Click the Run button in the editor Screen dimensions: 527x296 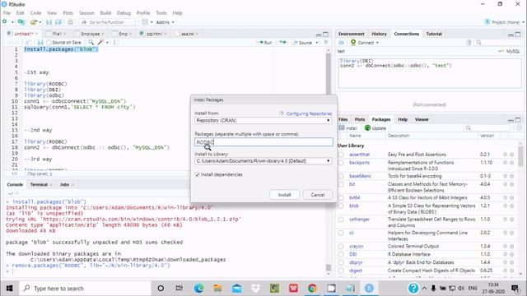pyautogui.click(x=264, y=43)
